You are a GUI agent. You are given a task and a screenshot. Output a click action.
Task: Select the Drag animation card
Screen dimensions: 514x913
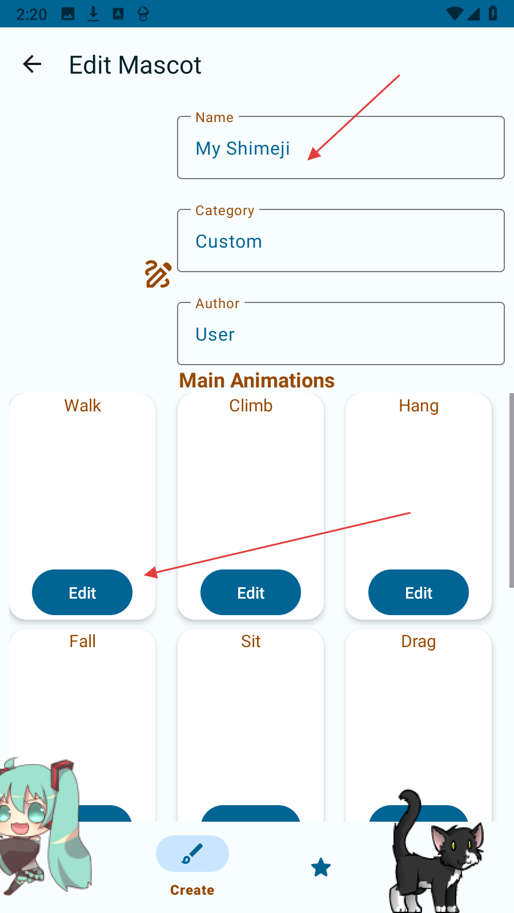[x=419, y=713]
